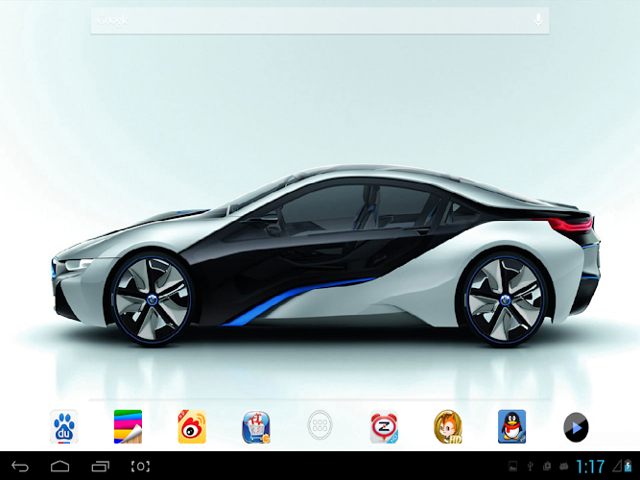Launch the shopping cart app
The width and height of the screenshot is (640, 480).
(256, 427)
